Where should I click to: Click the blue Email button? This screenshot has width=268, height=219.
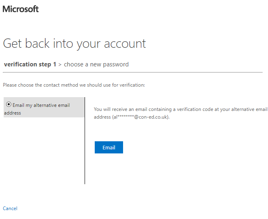[109, 147]
